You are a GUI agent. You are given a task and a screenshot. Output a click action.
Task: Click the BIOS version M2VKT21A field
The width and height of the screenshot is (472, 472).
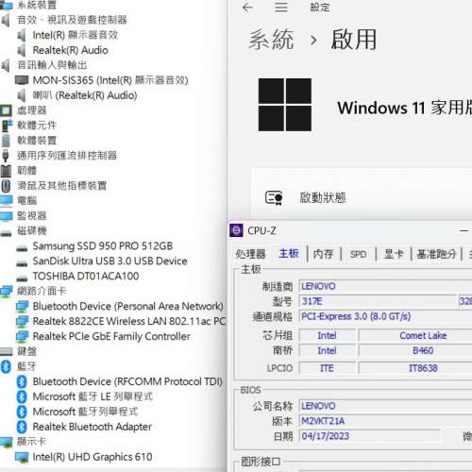point(385,421)
